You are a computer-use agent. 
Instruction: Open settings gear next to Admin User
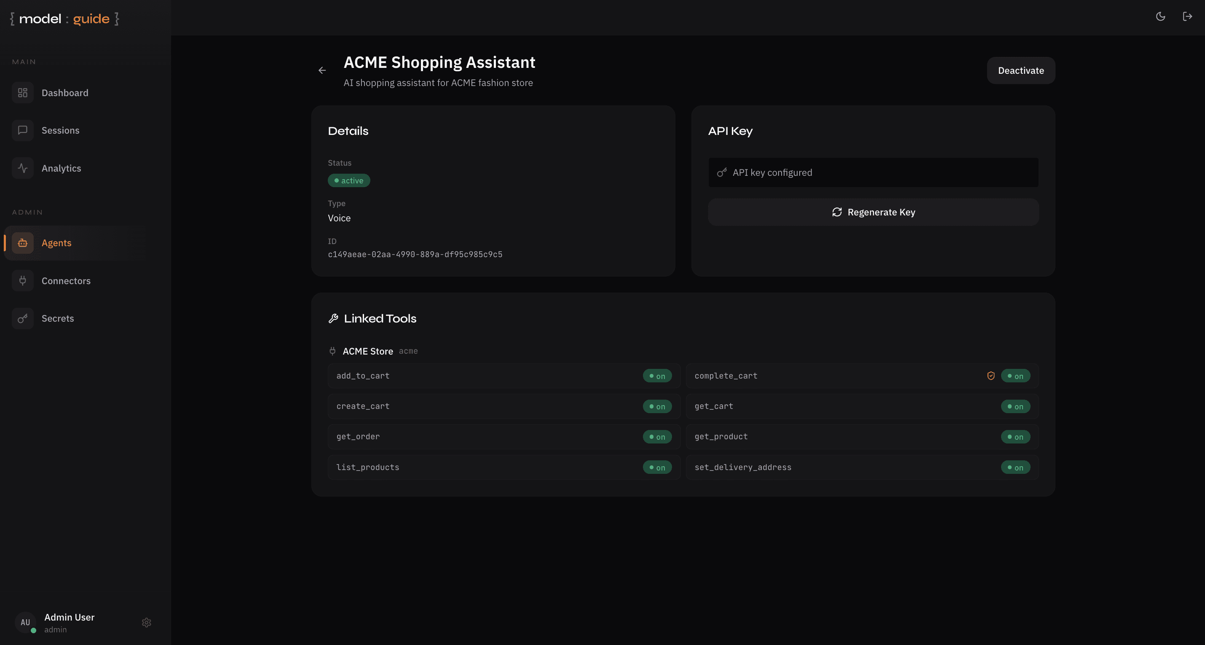point(147,622)
